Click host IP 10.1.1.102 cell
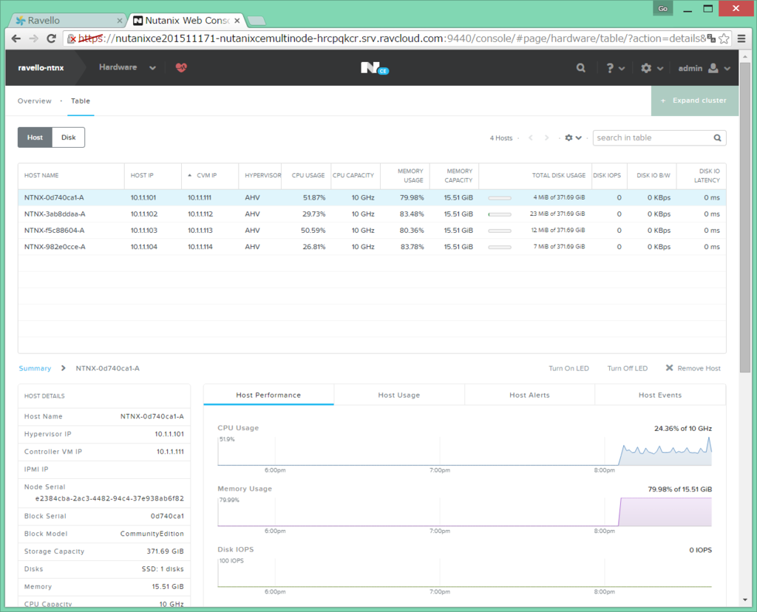The width and height of the screenshot is (757, 612). tap(144, 214)
